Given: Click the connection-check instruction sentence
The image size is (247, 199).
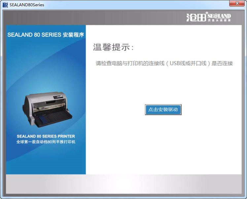Looking at the screenshot, I should pos(164,63).
